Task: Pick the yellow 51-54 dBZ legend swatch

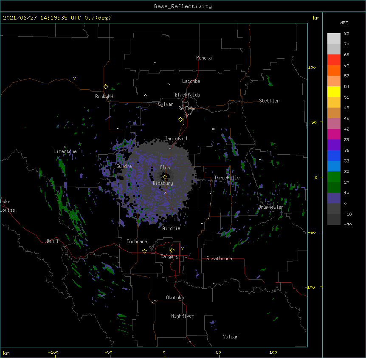Action: pos(334,91)
